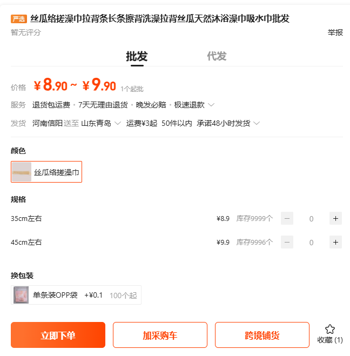Increase quantity for 35cm size

(335, 219)
